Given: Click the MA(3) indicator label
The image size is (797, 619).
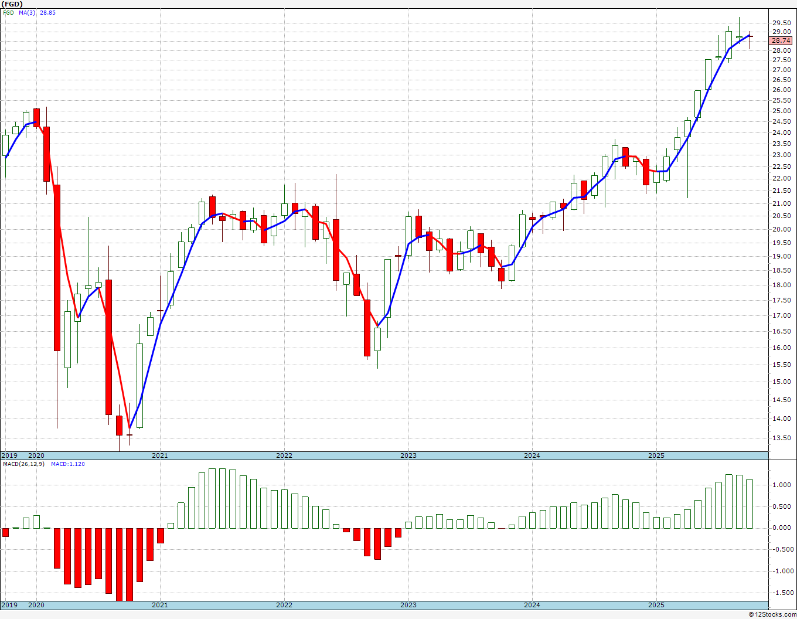Looking at the screenshot, I should click(x=27, y=12).
